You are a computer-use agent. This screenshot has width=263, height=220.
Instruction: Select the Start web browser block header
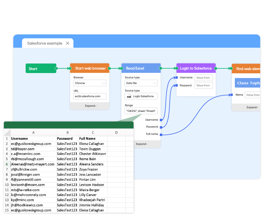90,68
